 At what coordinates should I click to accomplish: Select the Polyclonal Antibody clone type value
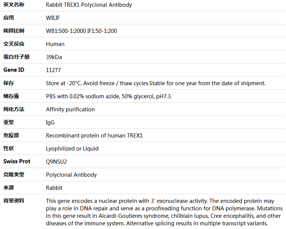(x=71, y=175)
